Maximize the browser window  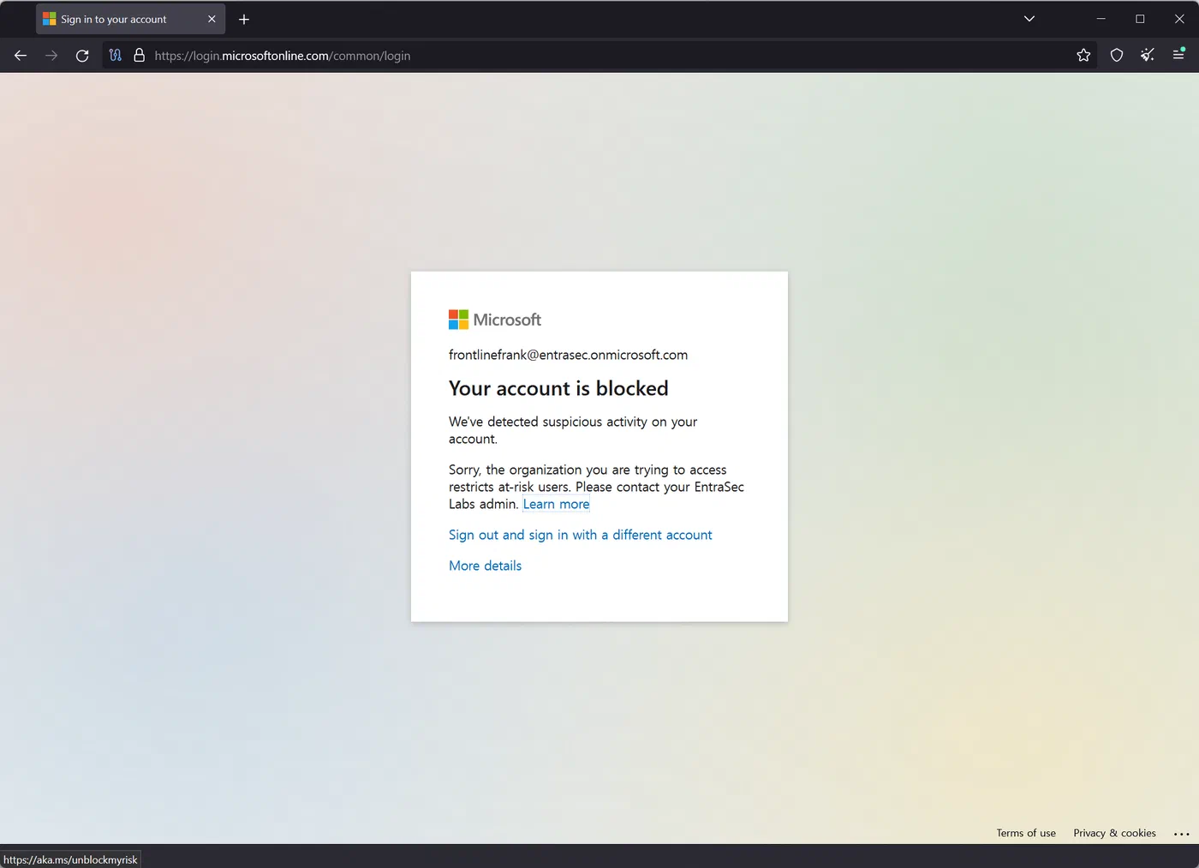pyautogui.click(x=1140, y=19)
